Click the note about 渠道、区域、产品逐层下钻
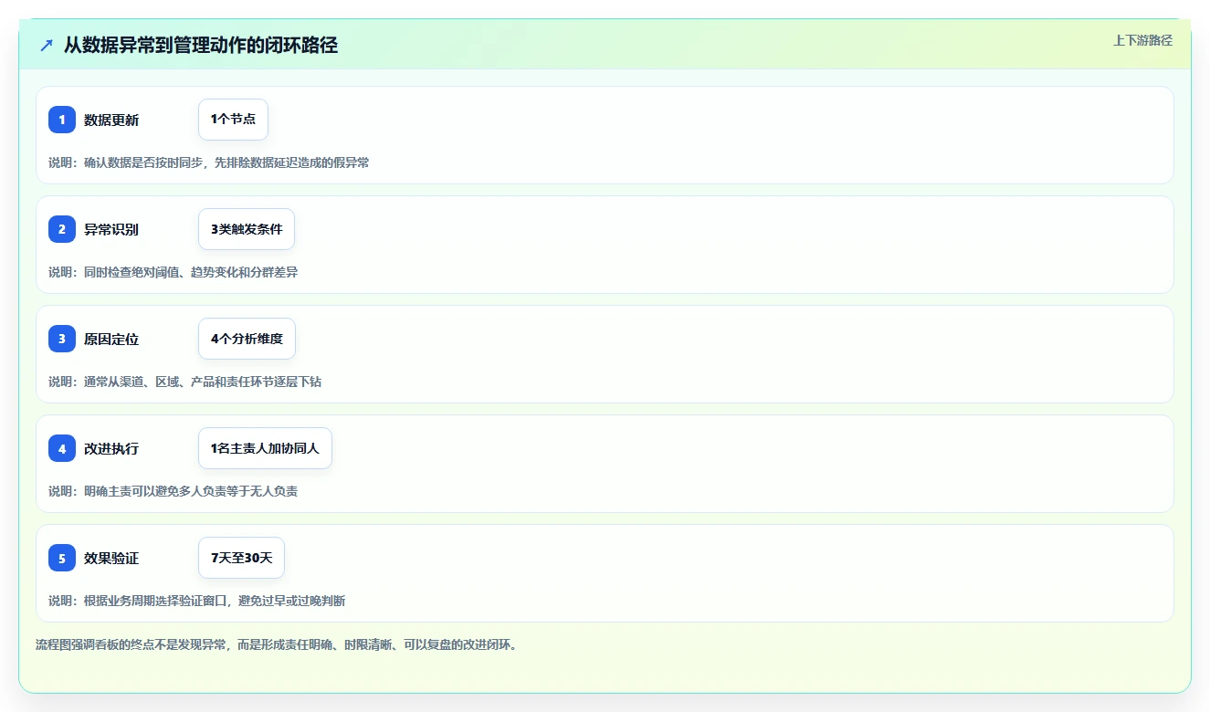 [x=185, y=382]
